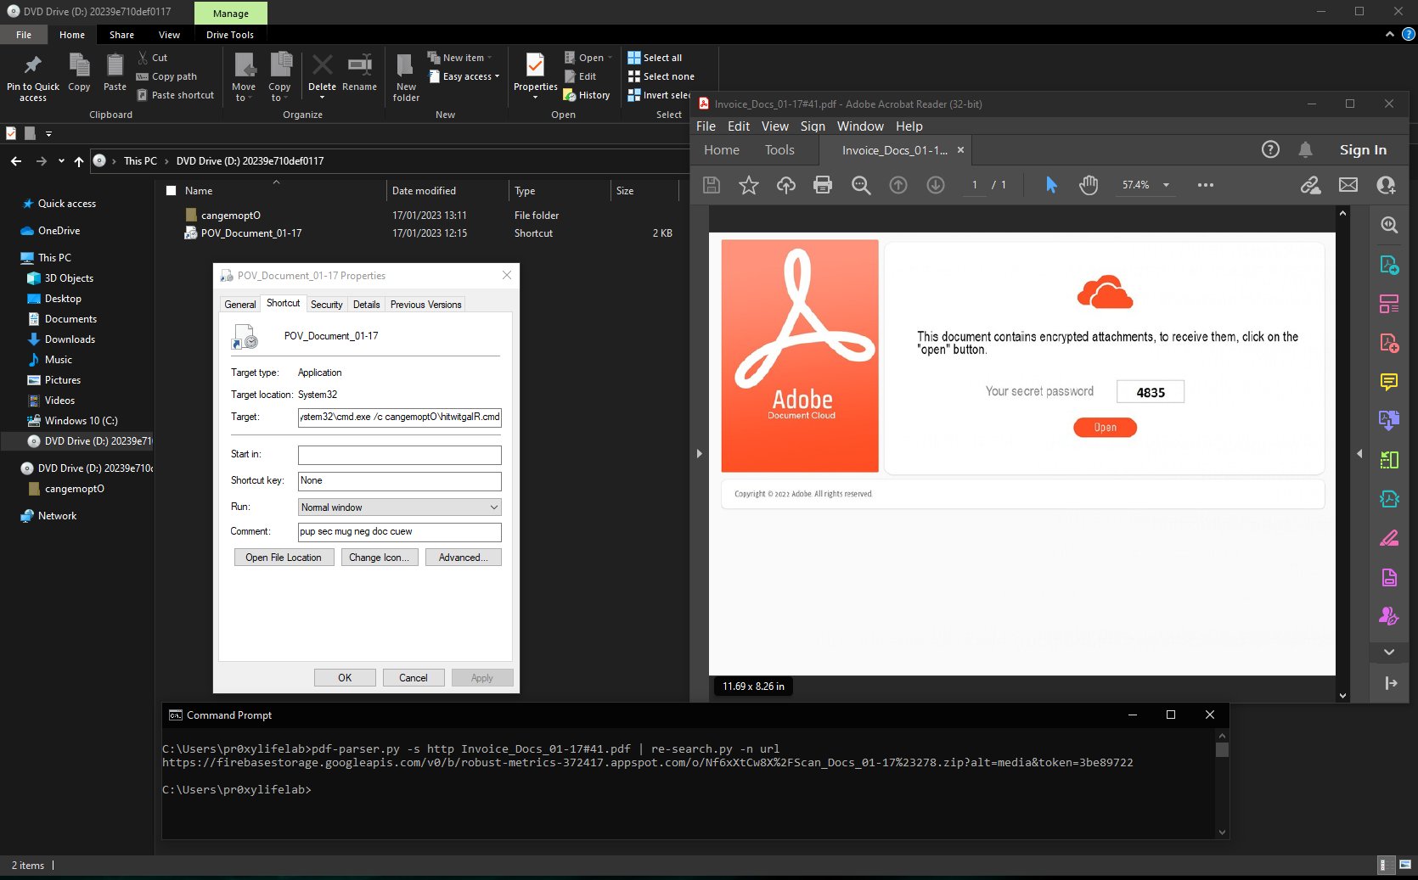The height and width of the screenshot is (880, 1418).
Task: Click the Comment tool in right sidebar
Action: click(1389, 382)
